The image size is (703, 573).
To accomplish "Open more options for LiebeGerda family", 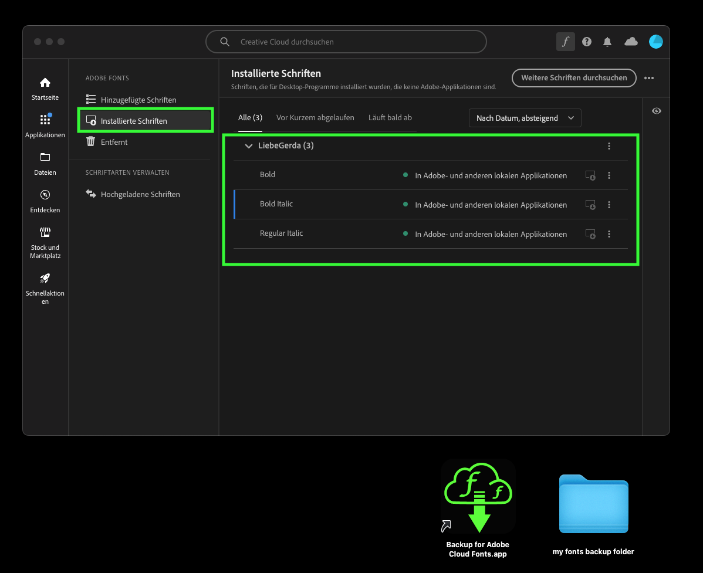I will 609,146.
